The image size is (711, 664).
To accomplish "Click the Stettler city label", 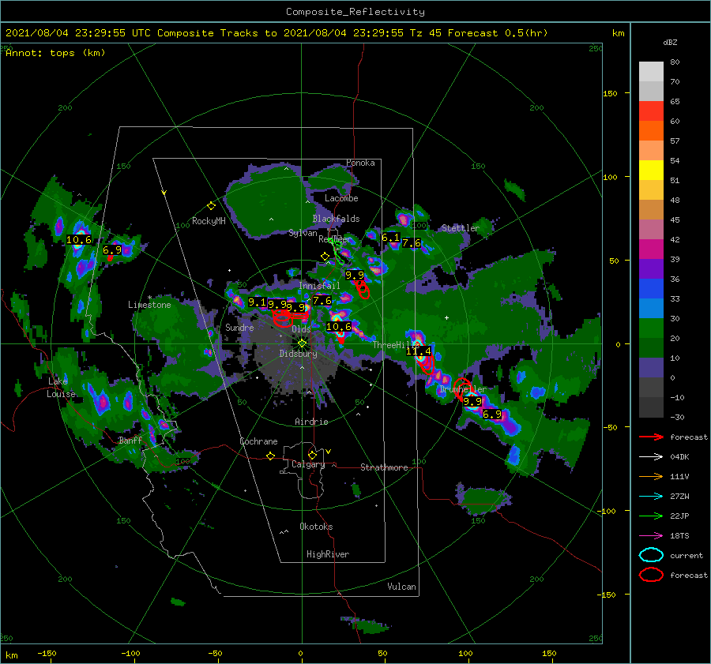I will click(461, 228).
